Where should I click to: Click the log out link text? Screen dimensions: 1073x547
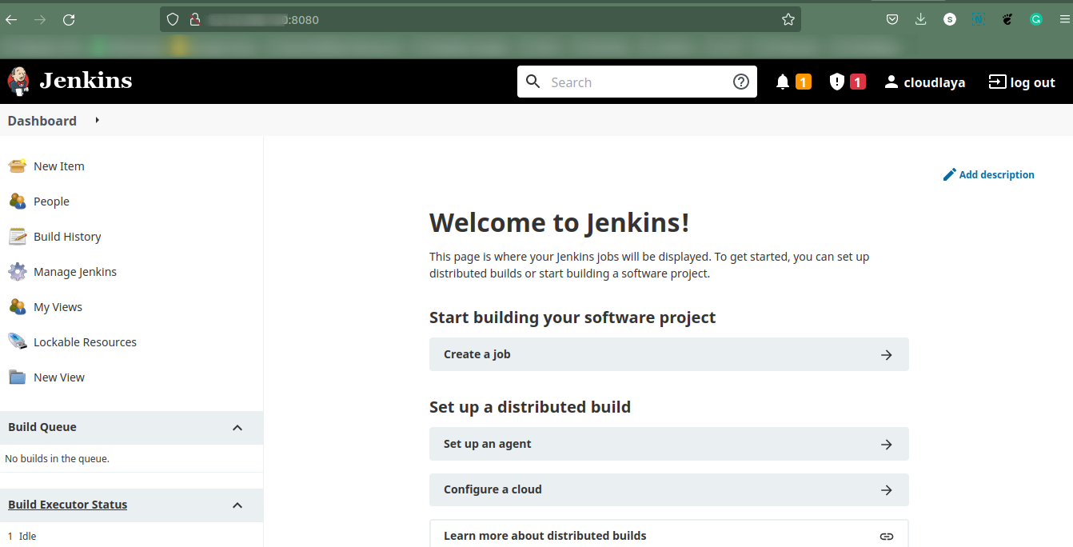(1032, 82)
